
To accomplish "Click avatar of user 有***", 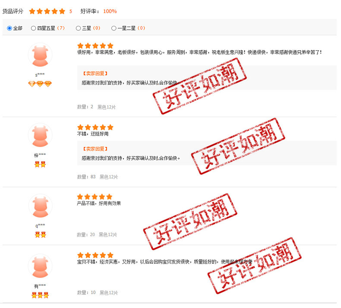I will (40, 266).
